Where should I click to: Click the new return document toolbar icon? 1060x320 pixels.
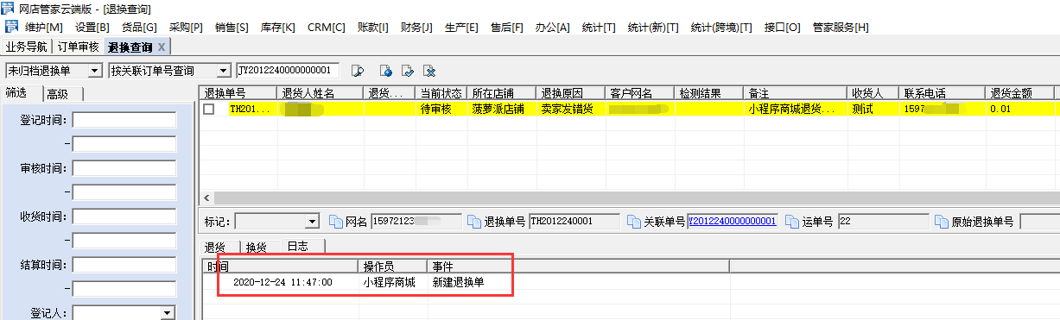(x=386, y=70)
